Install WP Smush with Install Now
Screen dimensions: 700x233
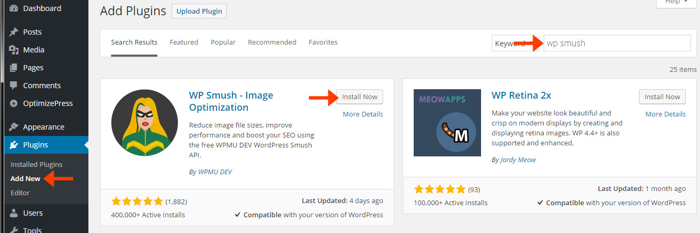pyautogui.click(x=360, y=97)
